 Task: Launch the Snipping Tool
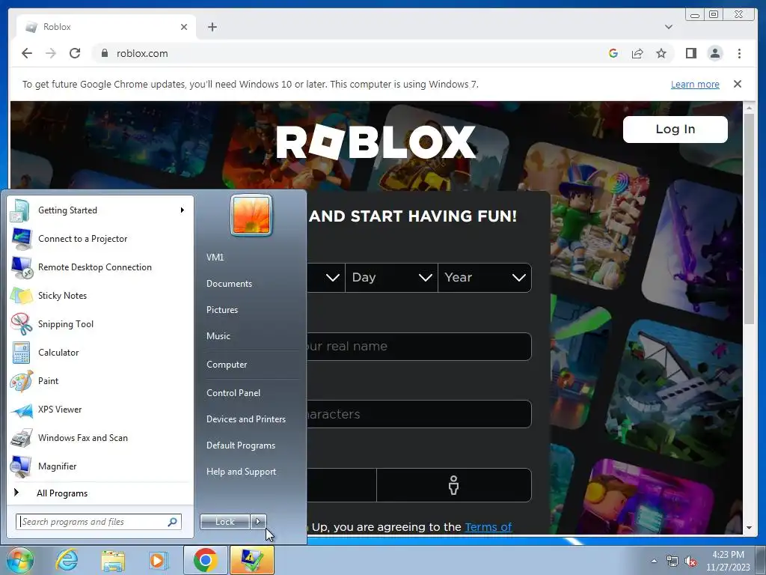click(x=100, y=323)
